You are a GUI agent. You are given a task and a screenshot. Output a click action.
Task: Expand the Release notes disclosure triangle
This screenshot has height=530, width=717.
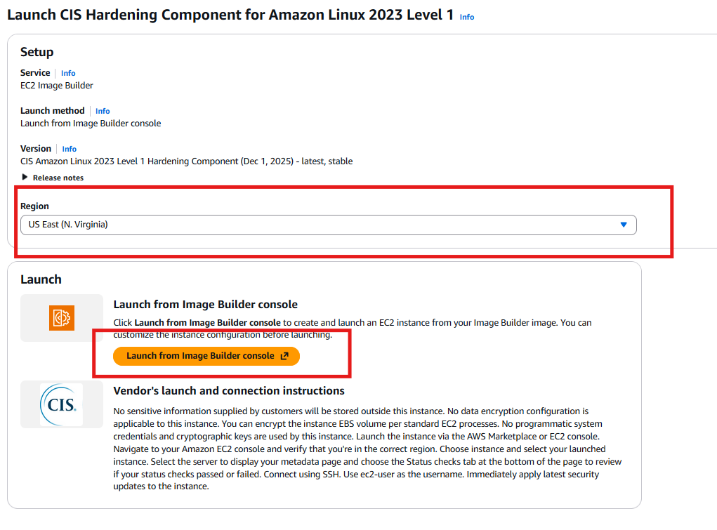click(25, 178)
